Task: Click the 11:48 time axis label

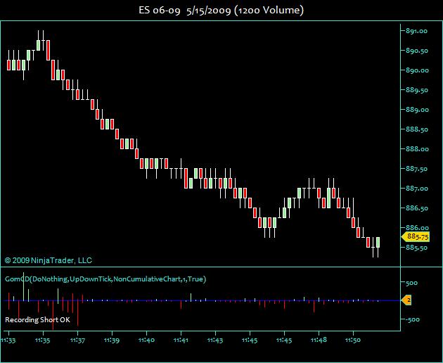Action: (x=319, y=340)
